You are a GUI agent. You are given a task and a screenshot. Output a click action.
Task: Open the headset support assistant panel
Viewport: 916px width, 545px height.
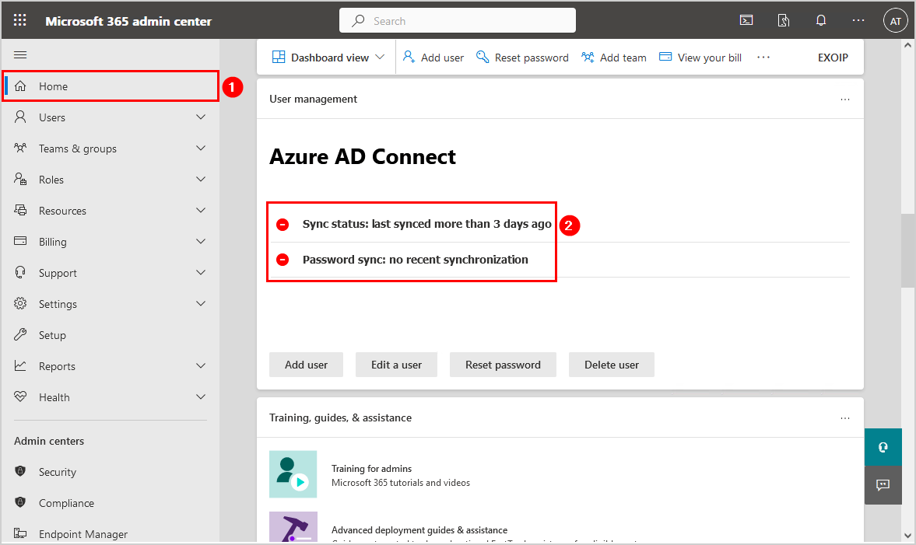(883, 447)
